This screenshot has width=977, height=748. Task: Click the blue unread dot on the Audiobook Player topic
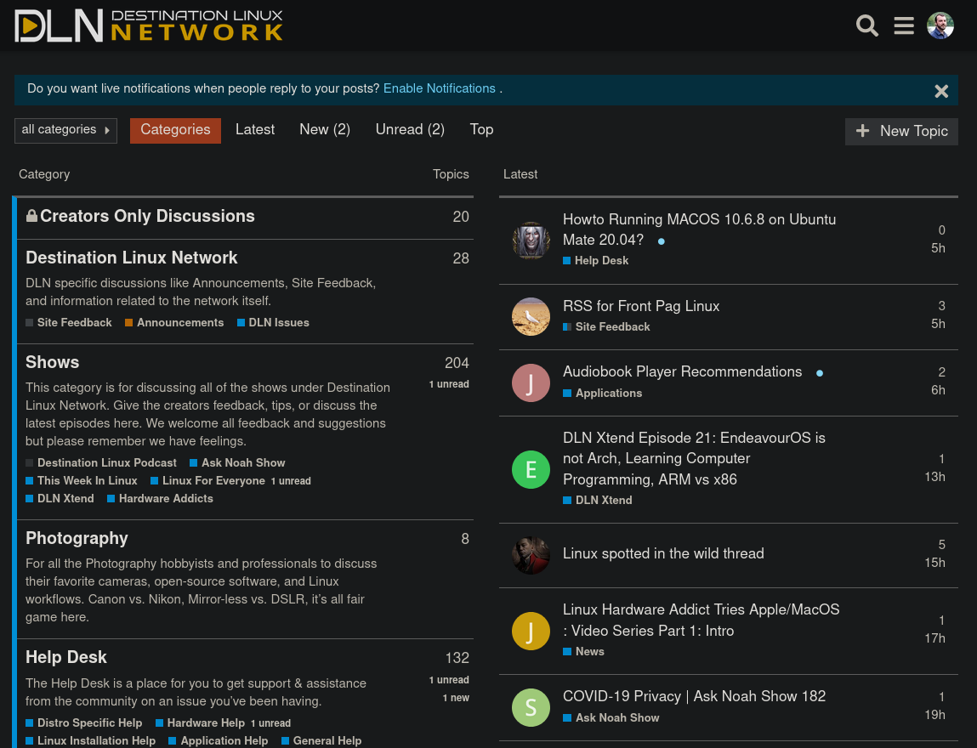click(820, 373)
